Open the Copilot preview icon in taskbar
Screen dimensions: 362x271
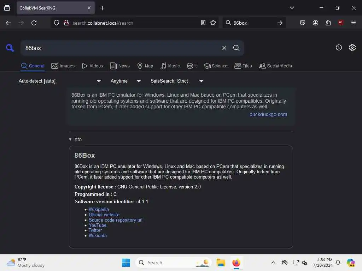351,263
